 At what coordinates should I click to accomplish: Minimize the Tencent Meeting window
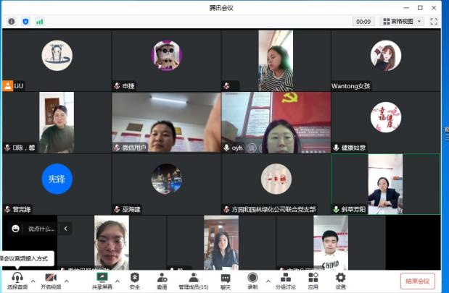(406, 8)
